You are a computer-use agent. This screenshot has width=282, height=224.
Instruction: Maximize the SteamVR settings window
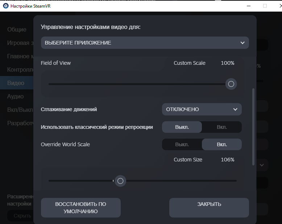(265, 6)
